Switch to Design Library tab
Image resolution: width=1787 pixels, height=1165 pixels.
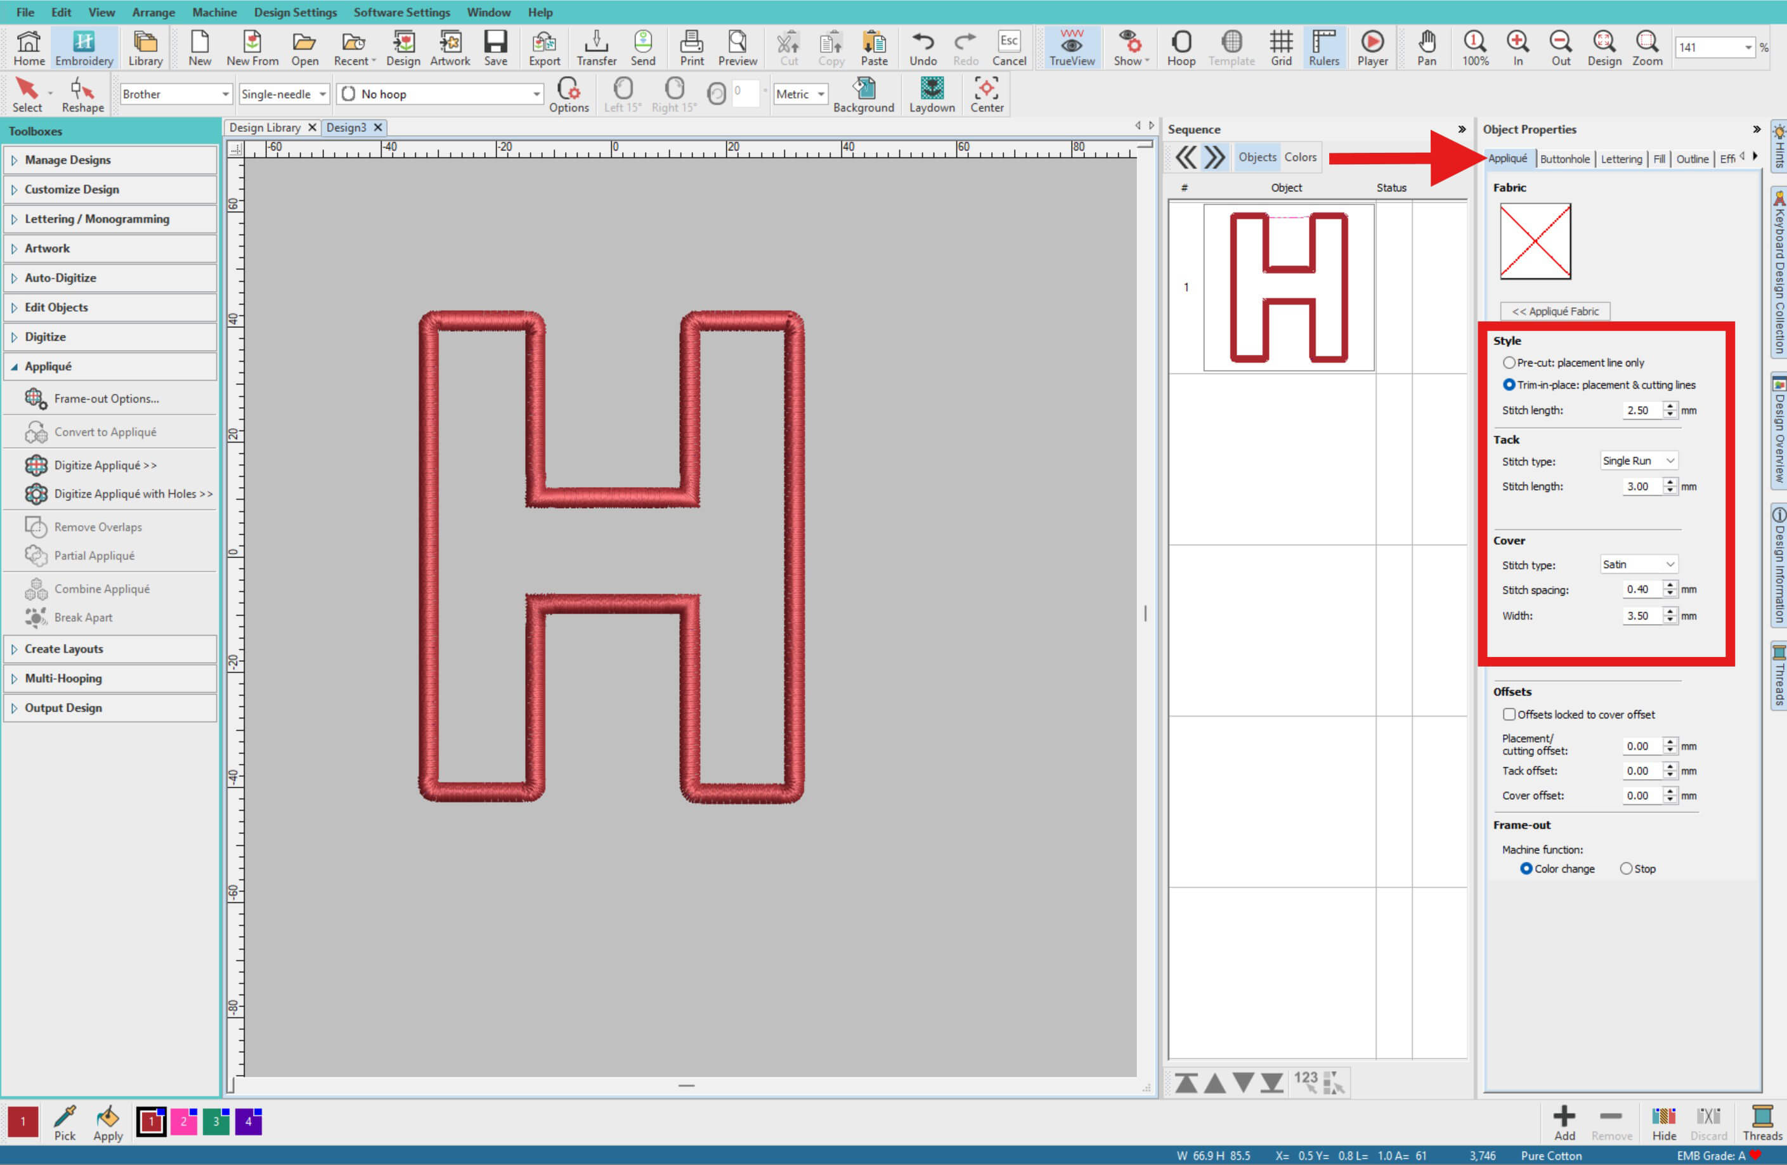point(264,127)
